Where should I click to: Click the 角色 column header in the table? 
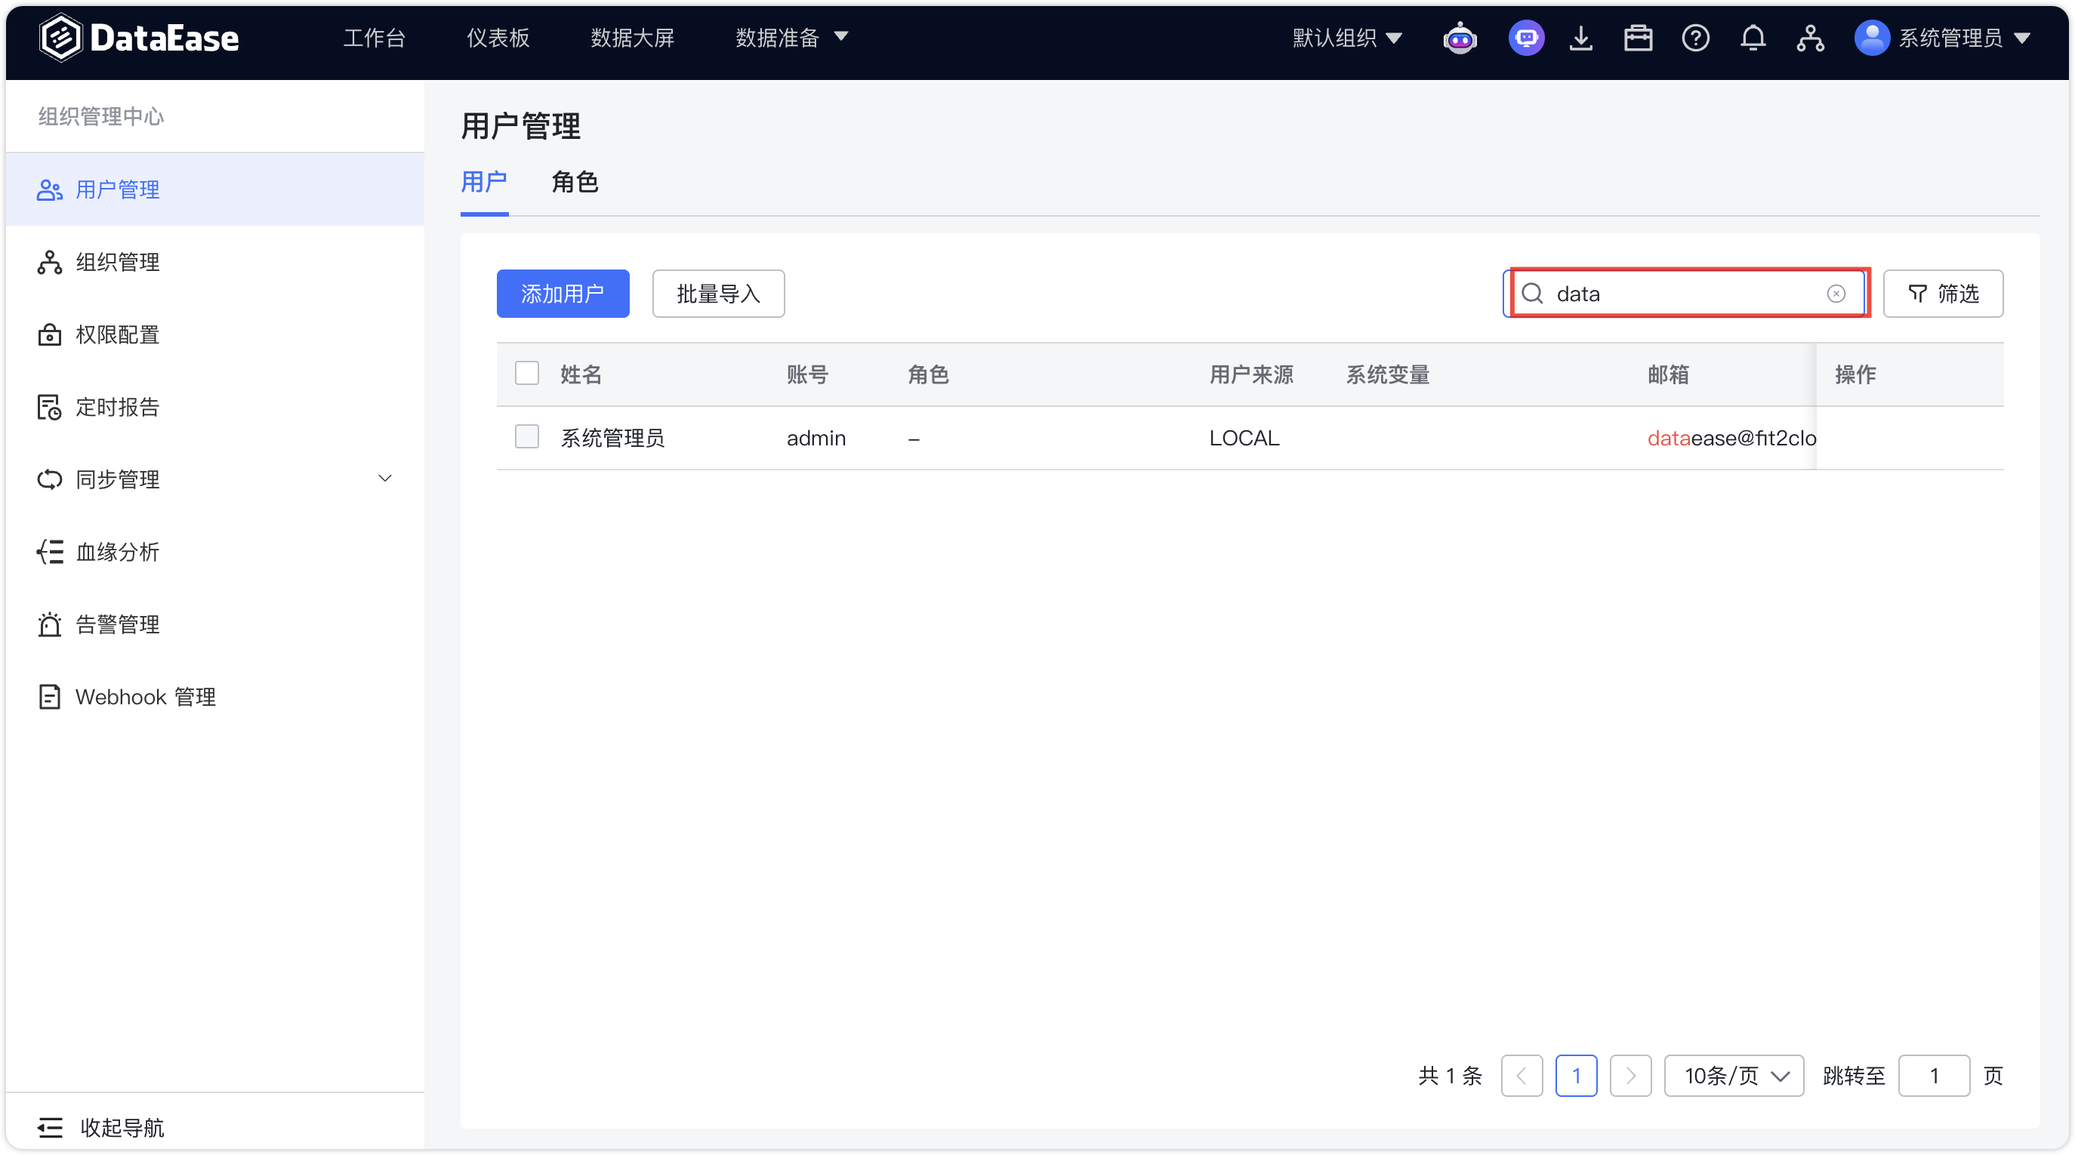point(928,374)
